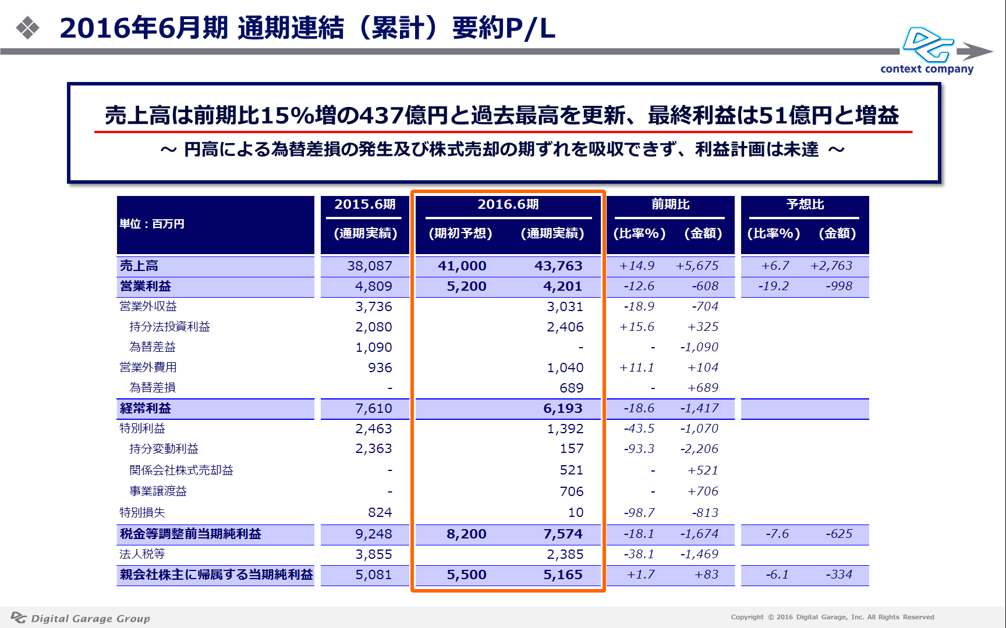Select the 税金等調整前当期純利益 row label

click(x=190, y=534)
